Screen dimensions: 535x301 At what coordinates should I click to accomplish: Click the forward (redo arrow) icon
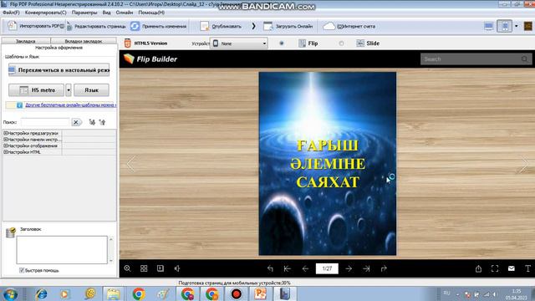(384, 268)
